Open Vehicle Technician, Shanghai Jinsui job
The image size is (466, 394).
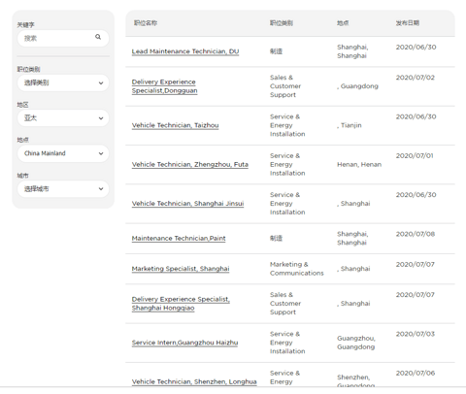187,204
